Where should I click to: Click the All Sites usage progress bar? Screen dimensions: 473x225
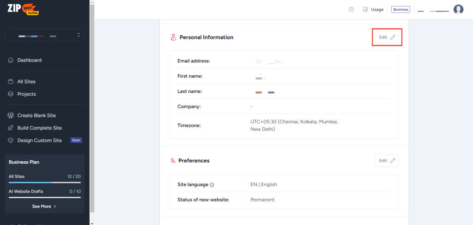point(45,182)
